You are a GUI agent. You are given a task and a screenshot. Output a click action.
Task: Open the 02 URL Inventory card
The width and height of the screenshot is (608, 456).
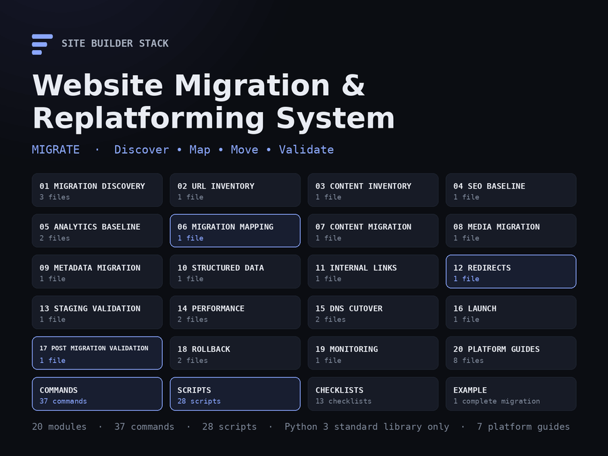click(235, 190)
